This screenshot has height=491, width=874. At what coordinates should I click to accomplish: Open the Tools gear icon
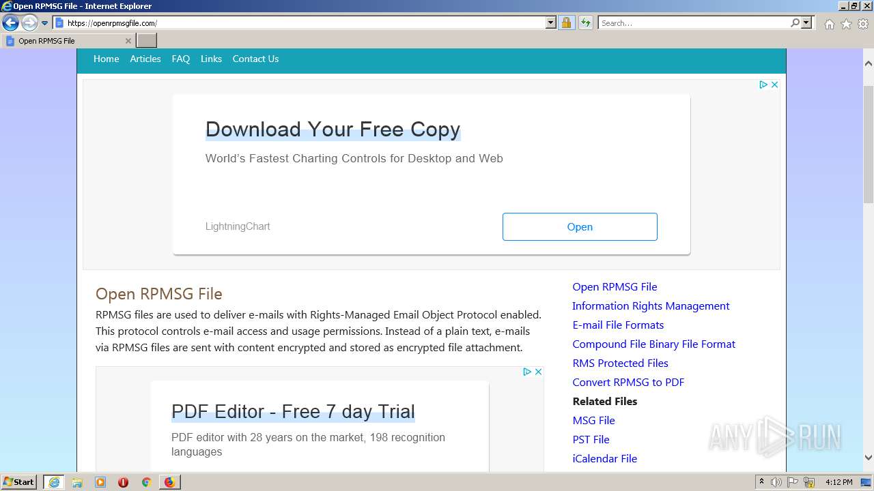coord(863,24)
